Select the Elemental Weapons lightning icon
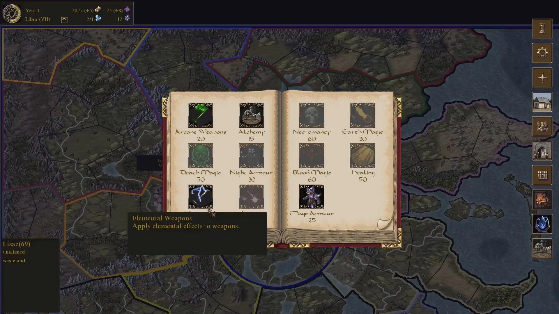The width and height of the screenshot is (559, 314). point(200,197)
